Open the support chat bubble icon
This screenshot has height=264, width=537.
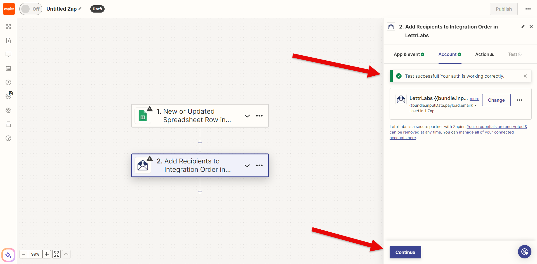(525, 252)
